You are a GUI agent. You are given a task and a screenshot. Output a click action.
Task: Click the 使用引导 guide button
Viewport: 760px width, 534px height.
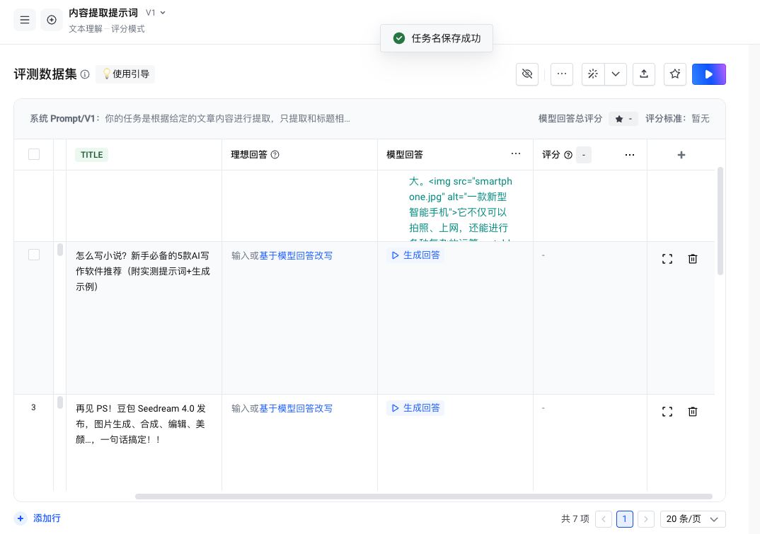pos(125,74)
